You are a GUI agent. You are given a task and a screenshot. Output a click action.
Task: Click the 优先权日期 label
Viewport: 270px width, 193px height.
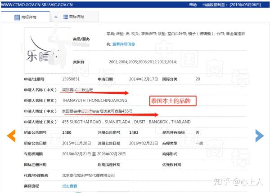[x=171, y=164]
